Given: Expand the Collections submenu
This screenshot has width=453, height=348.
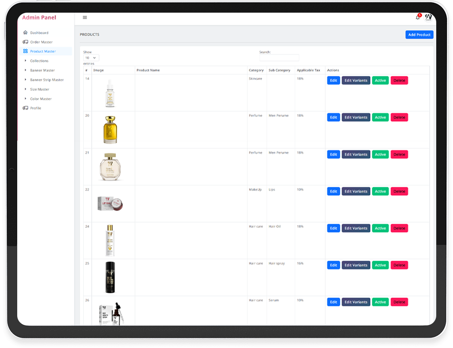Looking at the screenshot, I should (x=39, y=61).
